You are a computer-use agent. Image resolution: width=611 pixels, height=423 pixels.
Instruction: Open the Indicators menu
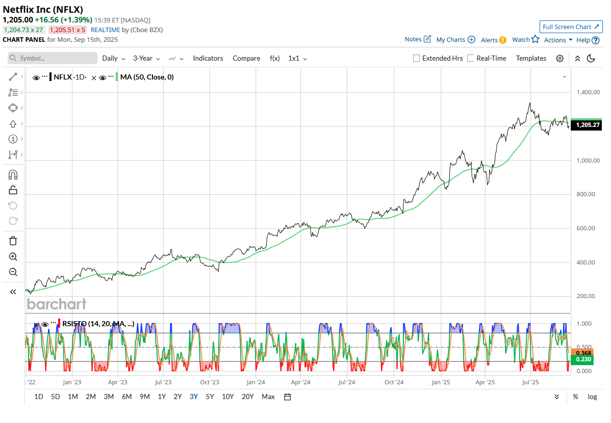pos(208,59)
